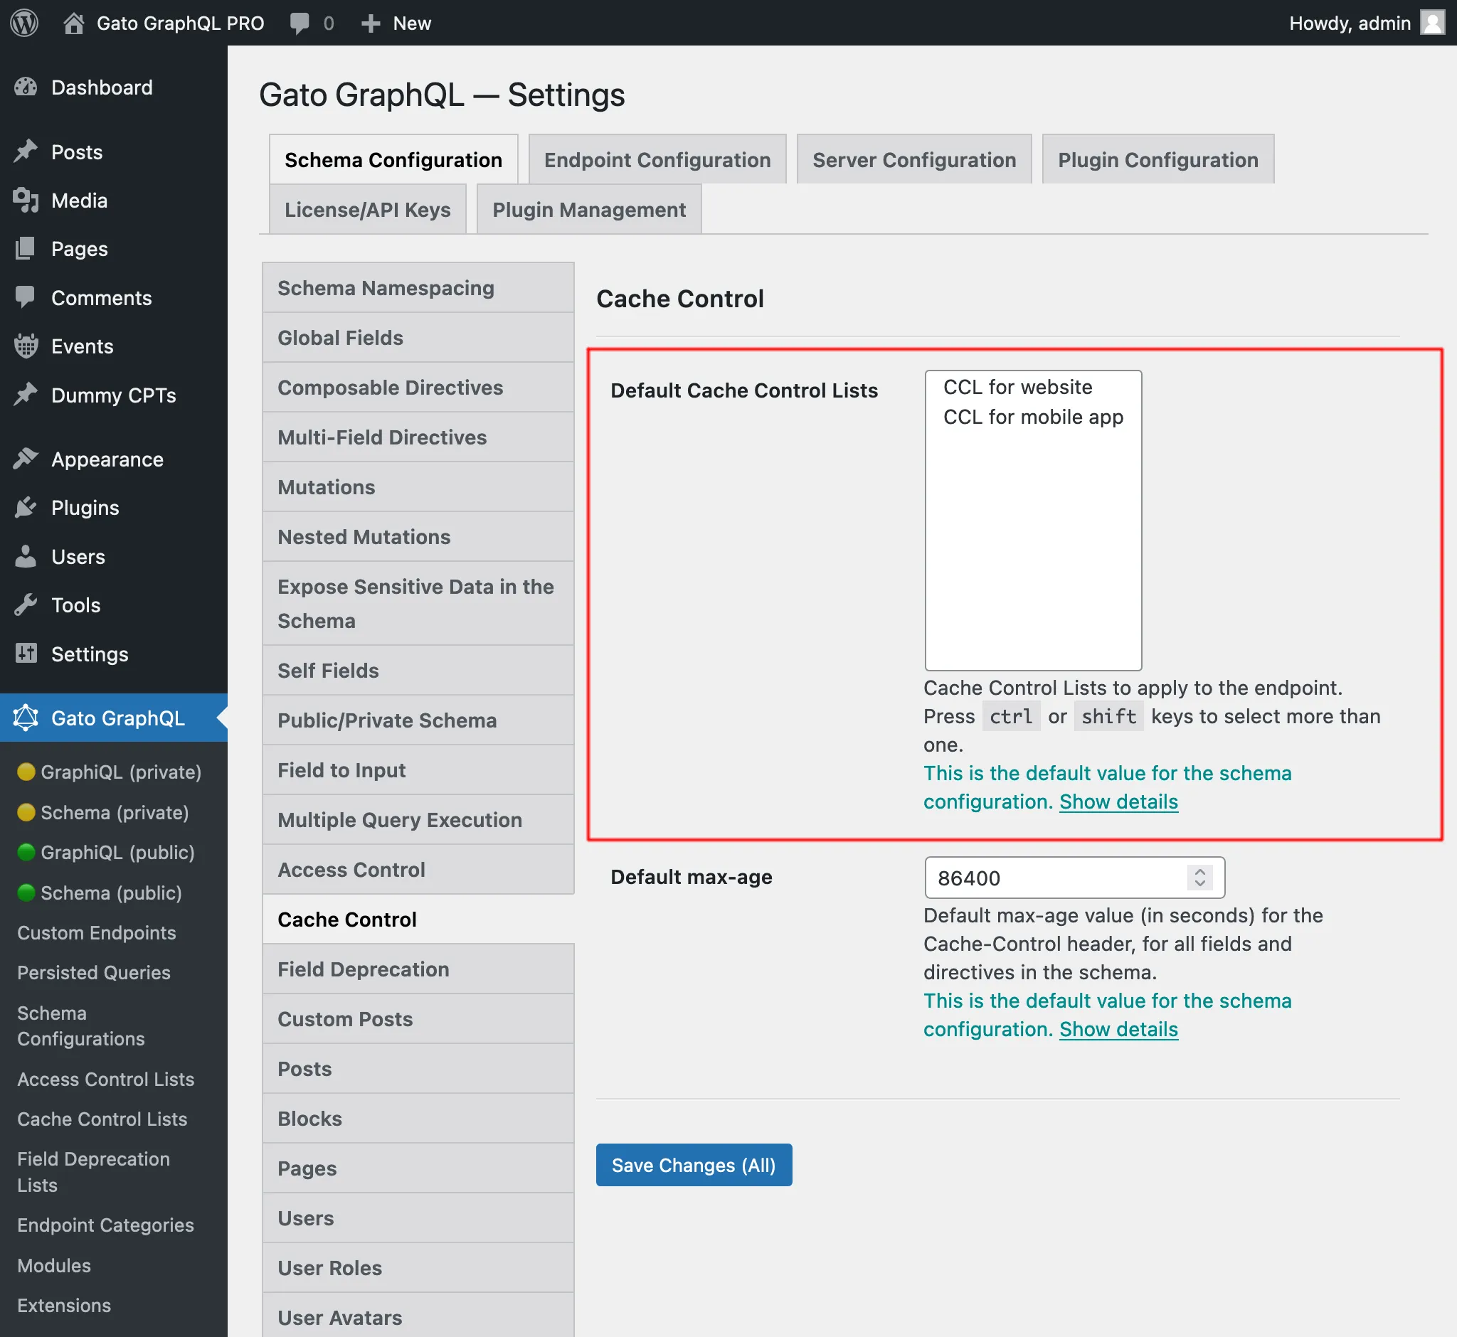1457x1337 pixels.
Task: Open Expose Sensitive Data in the Schema
Action: coord(418,603)
